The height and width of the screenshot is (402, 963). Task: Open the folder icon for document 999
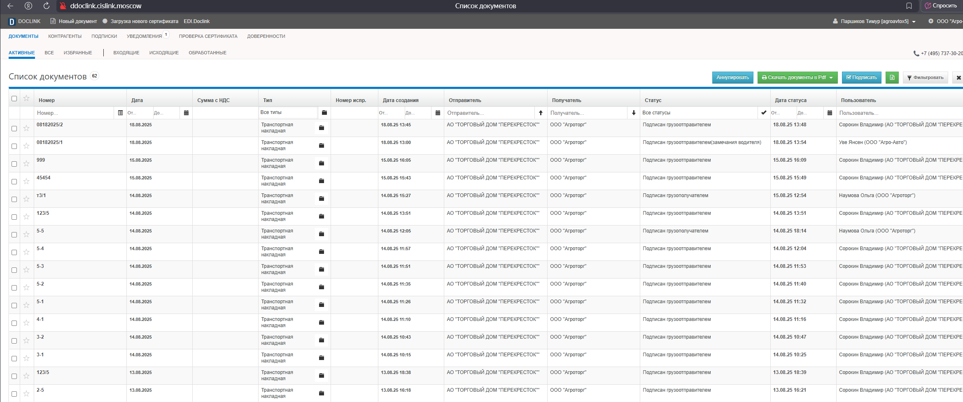pos(322,163)
